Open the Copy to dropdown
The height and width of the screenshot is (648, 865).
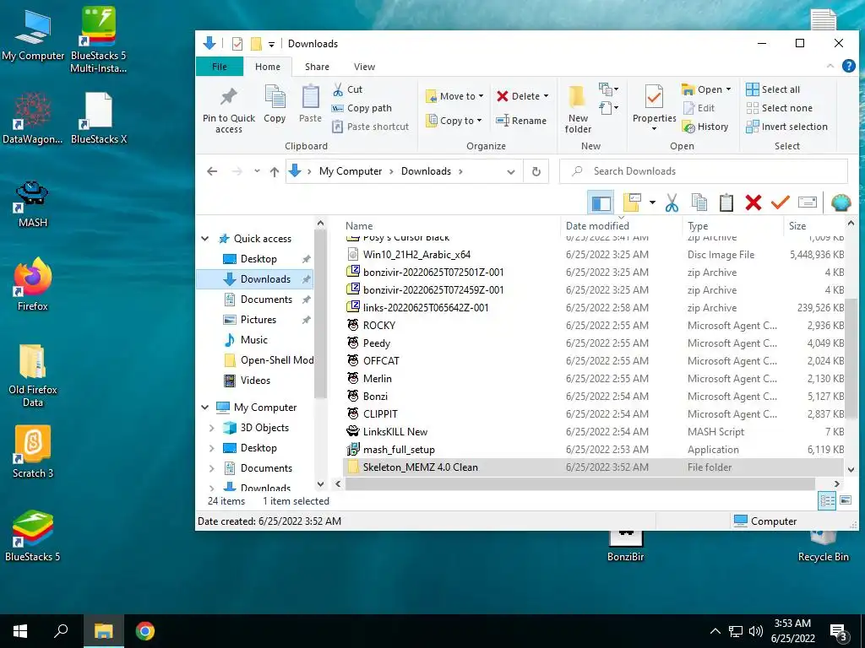click(x=454, y=120)
